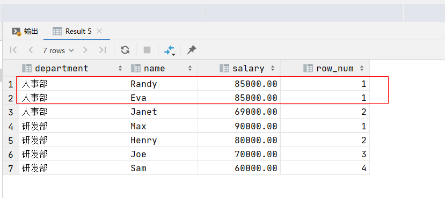Viewport: 445px width, 198px height.
Task: Go to last page of results
Action: tap(102, 50)
